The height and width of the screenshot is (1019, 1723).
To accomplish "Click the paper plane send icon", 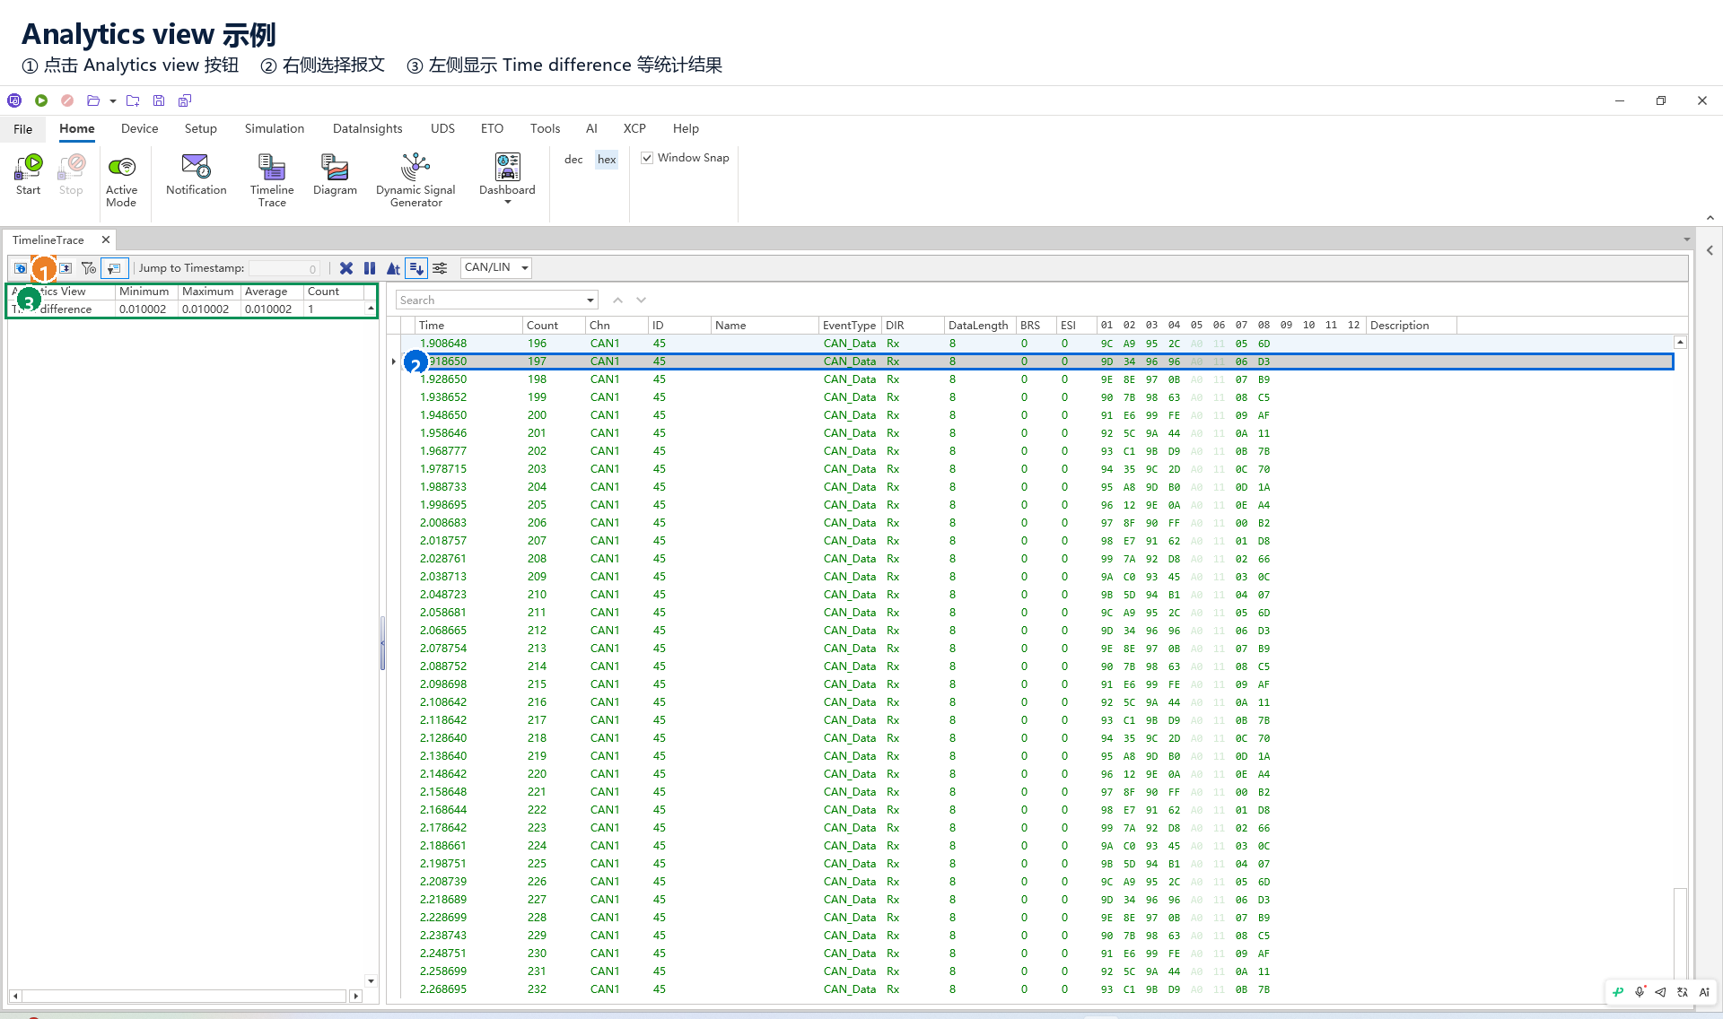I will point(1660,992).
